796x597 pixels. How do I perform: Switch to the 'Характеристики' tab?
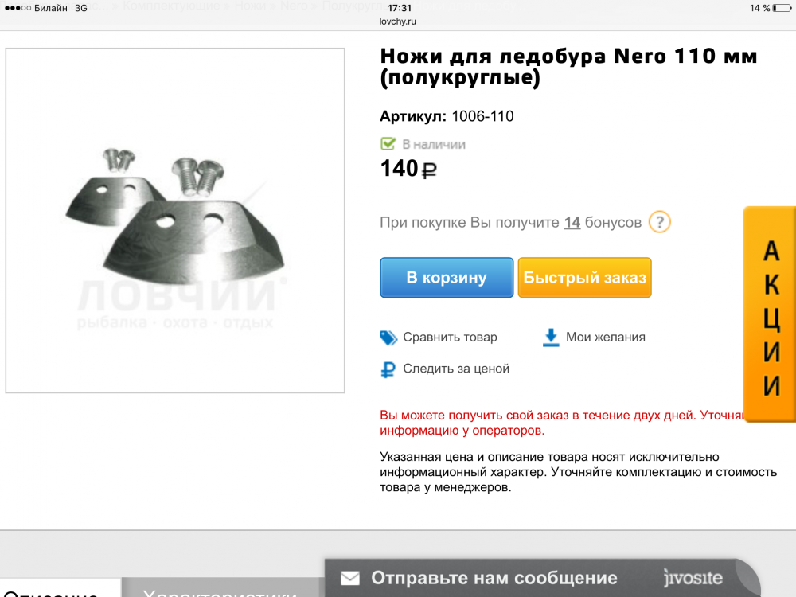[x=219, y=591]
